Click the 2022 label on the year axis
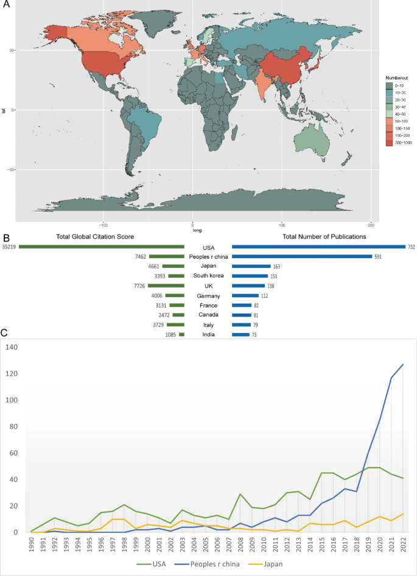 click(x=403, y=543)
